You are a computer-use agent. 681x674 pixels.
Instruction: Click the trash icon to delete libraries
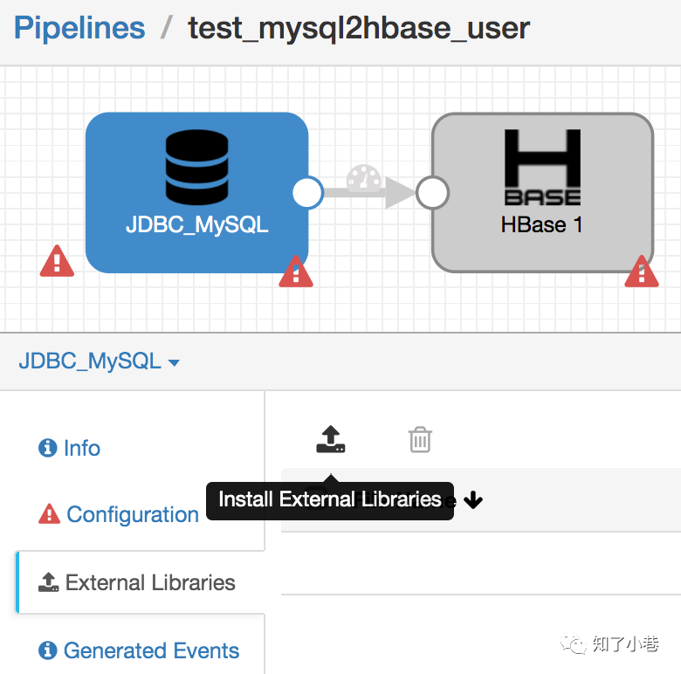[420, 439]
